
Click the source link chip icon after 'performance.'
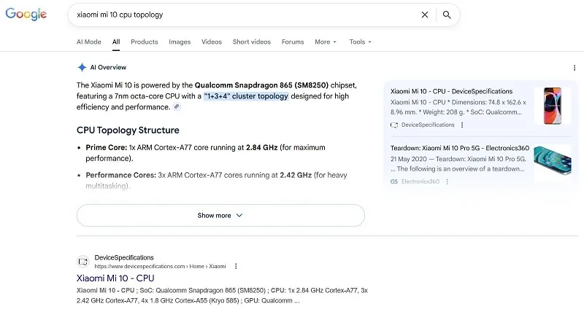(177, 106)
